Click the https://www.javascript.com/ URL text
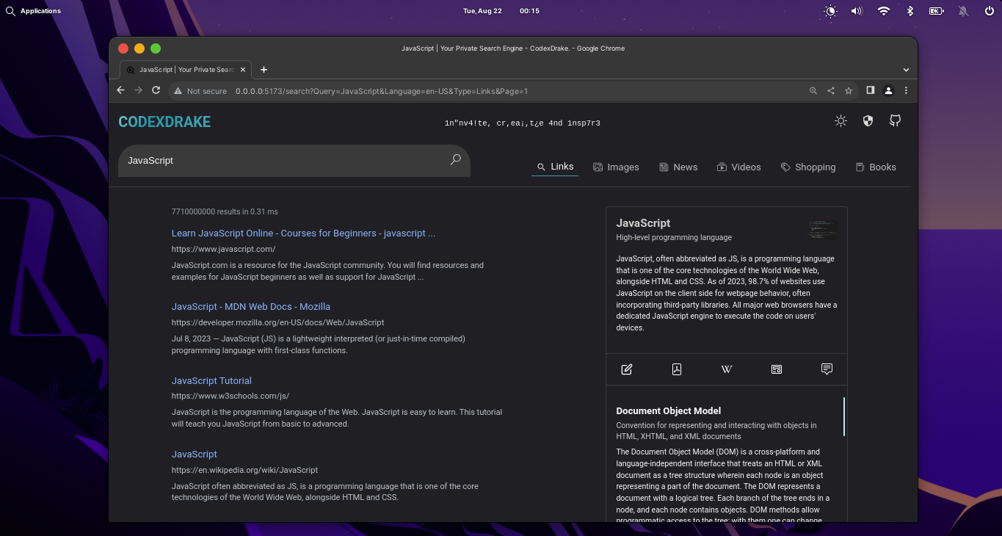 click(x=223, y=249)
